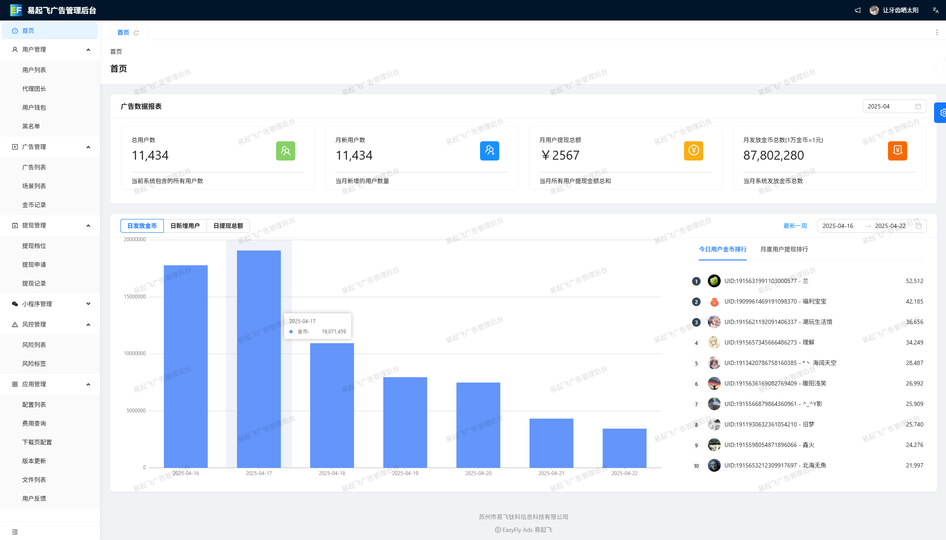Click user avatar 让牙齿晒太阳

pyautogui.click(x=874, y=10)
